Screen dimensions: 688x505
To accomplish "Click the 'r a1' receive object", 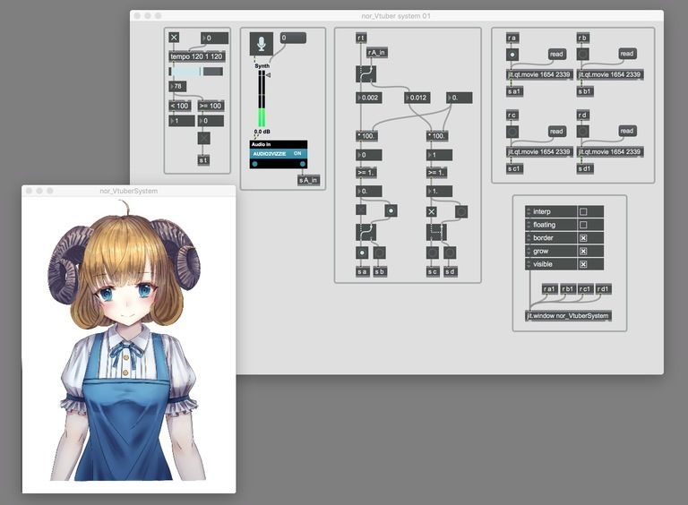I will (549, 289).
